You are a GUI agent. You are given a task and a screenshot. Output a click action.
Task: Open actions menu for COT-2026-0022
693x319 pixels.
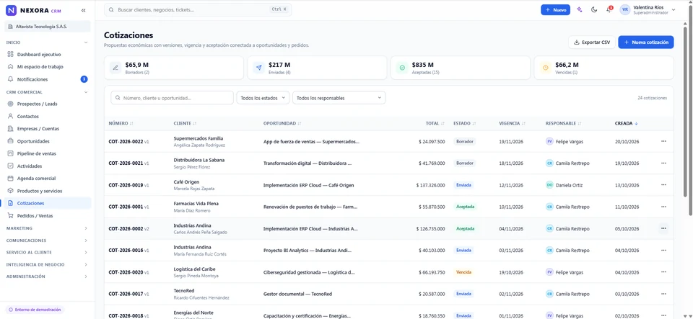click(663, 141)
